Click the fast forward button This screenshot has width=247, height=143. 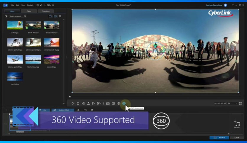[x=99, y=103]
